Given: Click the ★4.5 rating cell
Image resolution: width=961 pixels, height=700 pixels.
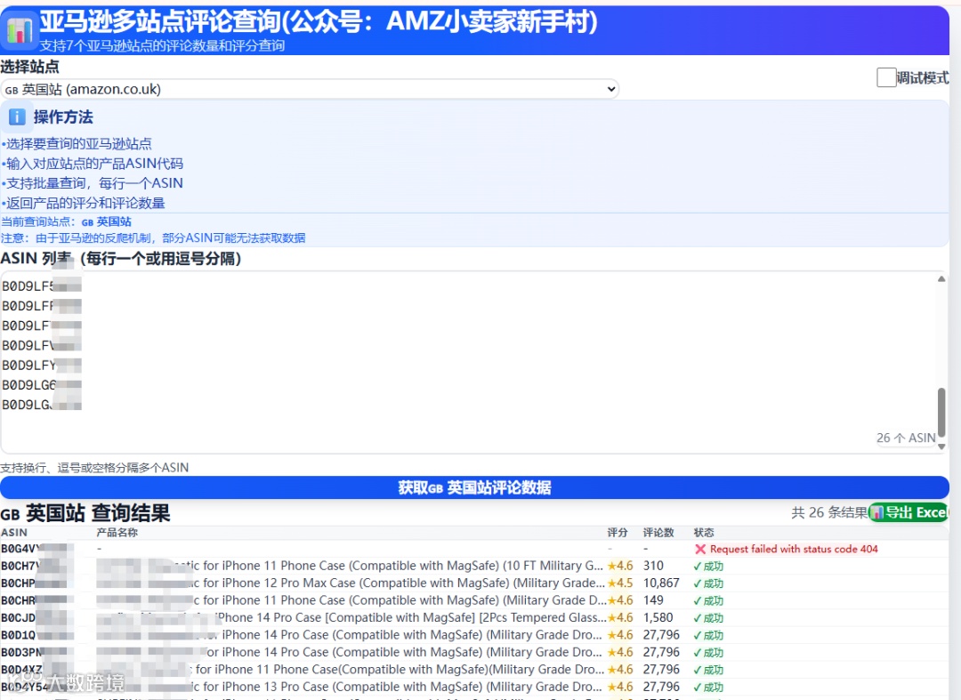Looking at the screenshot, I should [619, 583].
